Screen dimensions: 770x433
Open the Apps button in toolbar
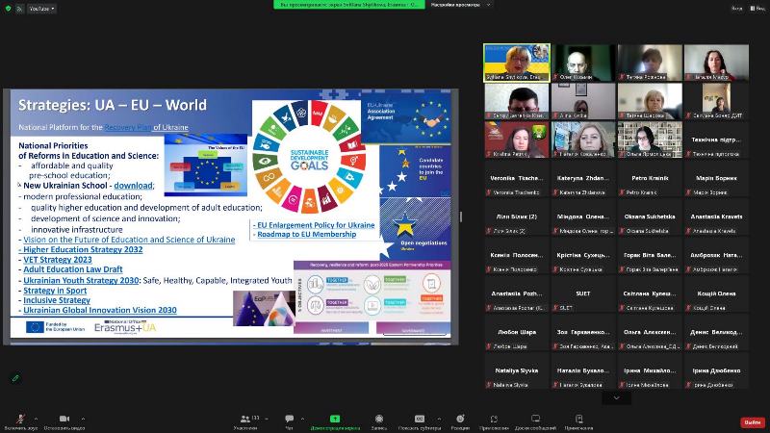coord(494,421)
